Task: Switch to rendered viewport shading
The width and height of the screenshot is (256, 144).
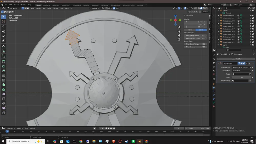Action: 206,8
